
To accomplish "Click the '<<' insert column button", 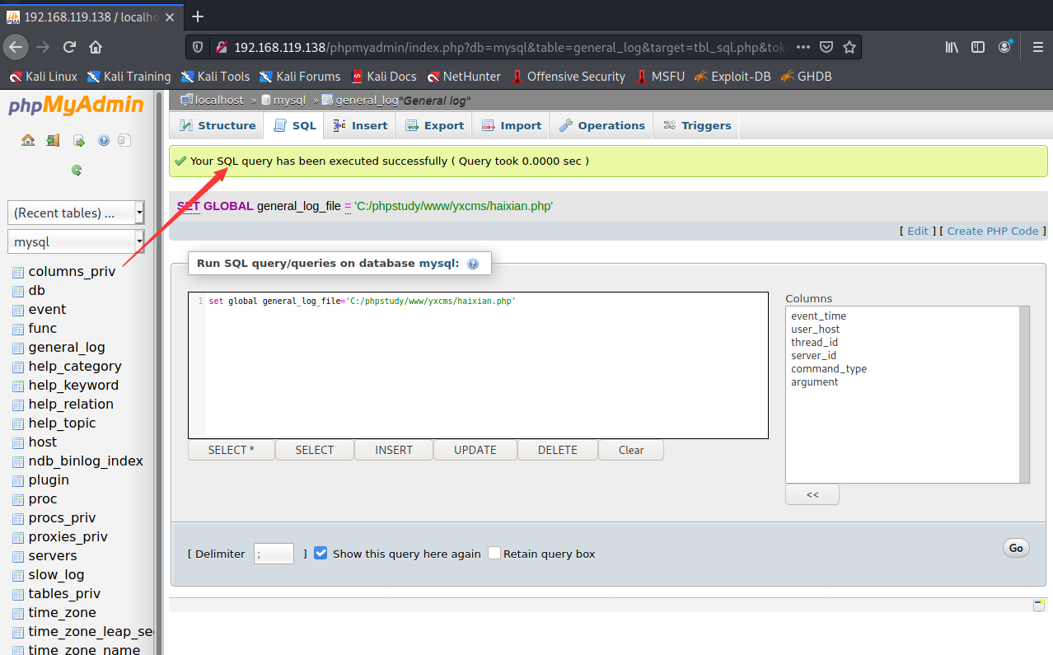I will point(812,494).
